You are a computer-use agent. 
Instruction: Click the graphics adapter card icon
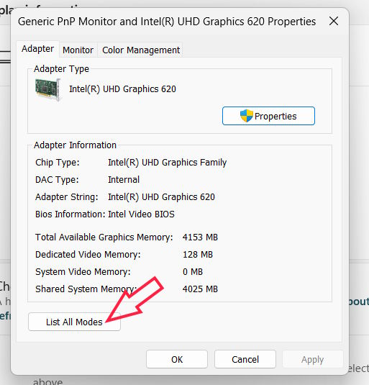tap(48, 89)
